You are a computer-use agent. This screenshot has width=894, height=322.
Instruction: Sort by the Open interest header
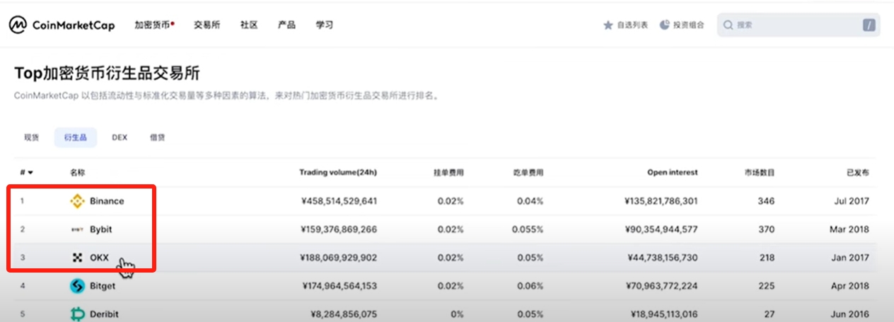(673, 172)
